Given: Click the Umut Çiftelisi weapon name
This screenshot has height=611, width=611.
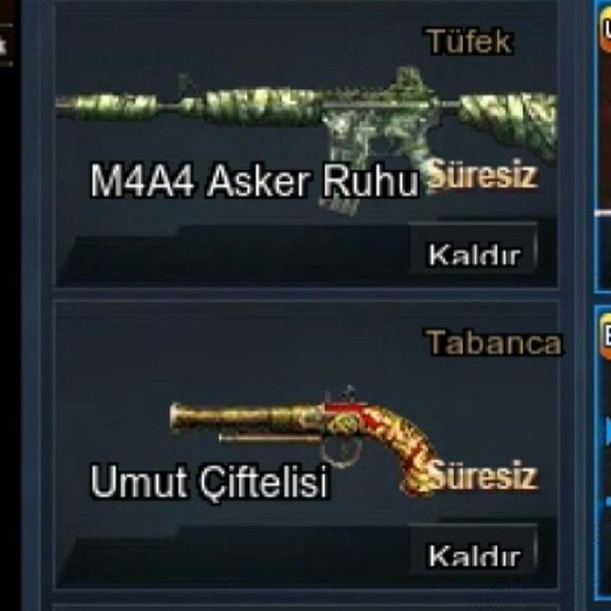Looking at the screenshot, I should [210, 481].
